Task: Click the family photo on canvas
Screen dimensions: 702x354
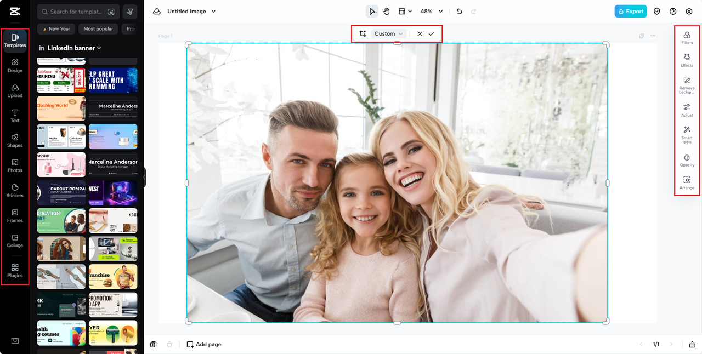Action: point(397,182)
